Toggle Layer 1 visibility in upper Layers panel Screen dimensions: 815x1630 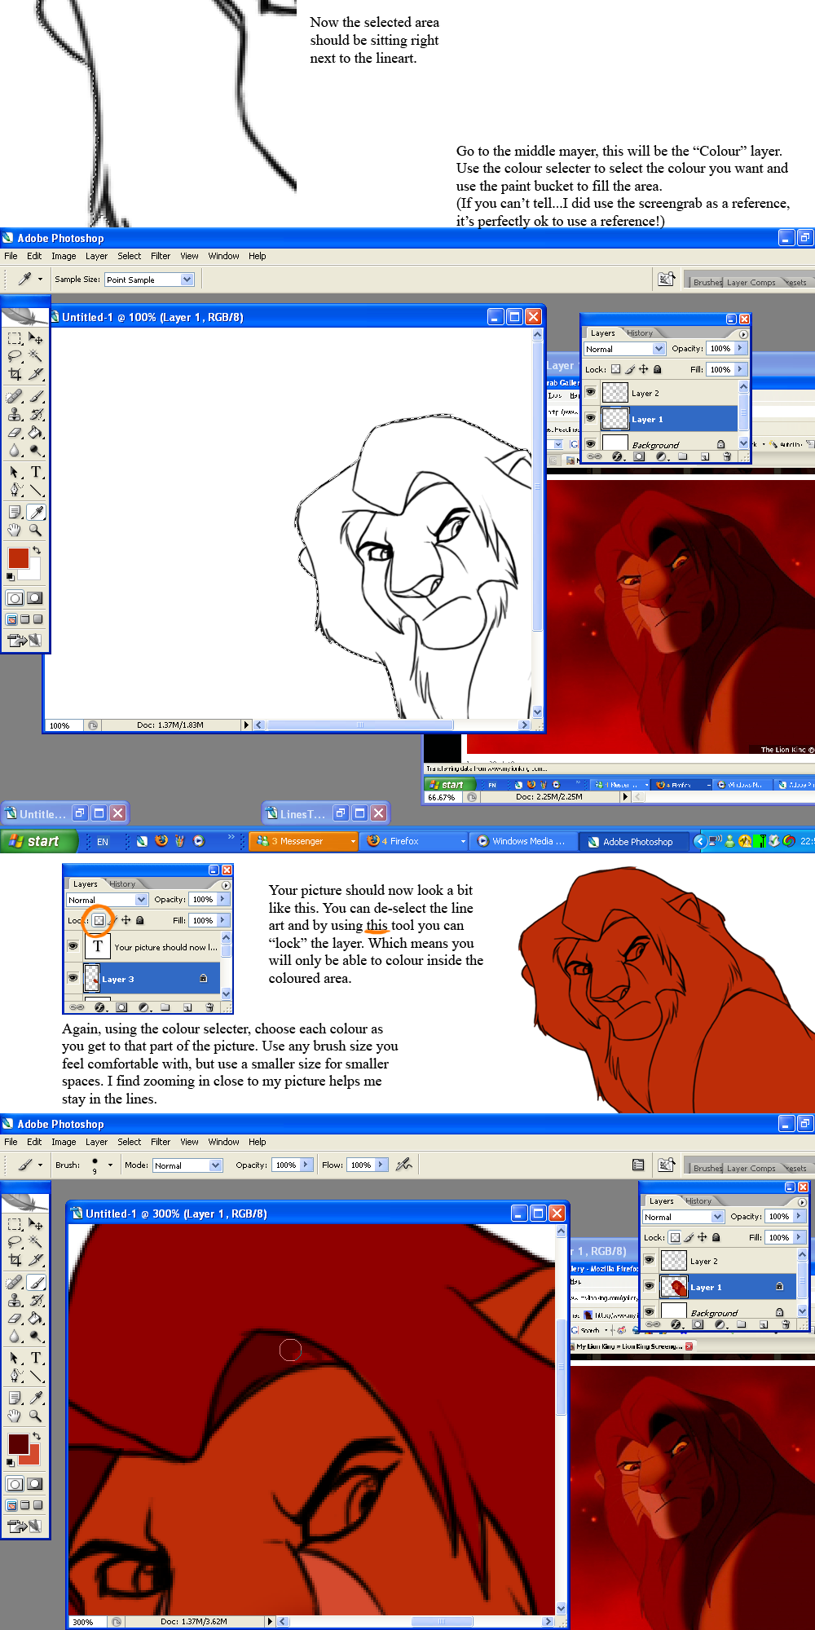point(590,419)
